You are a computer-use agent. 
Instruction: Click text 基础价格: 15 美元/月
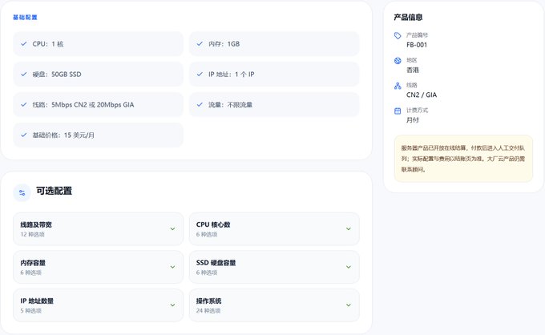click(x=63, y=135)
